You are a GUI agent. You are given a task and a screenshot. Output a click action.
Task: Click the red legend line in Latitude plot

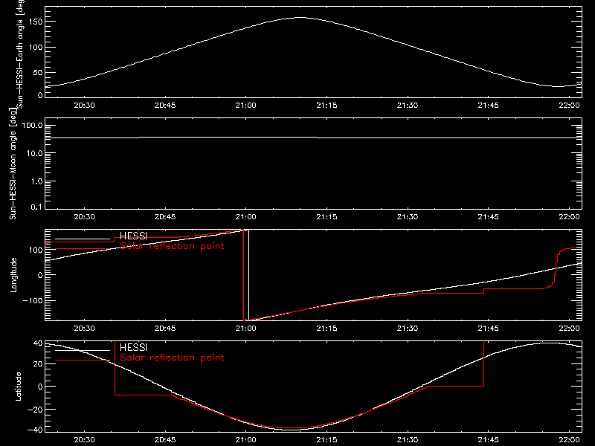click(83, 361)
